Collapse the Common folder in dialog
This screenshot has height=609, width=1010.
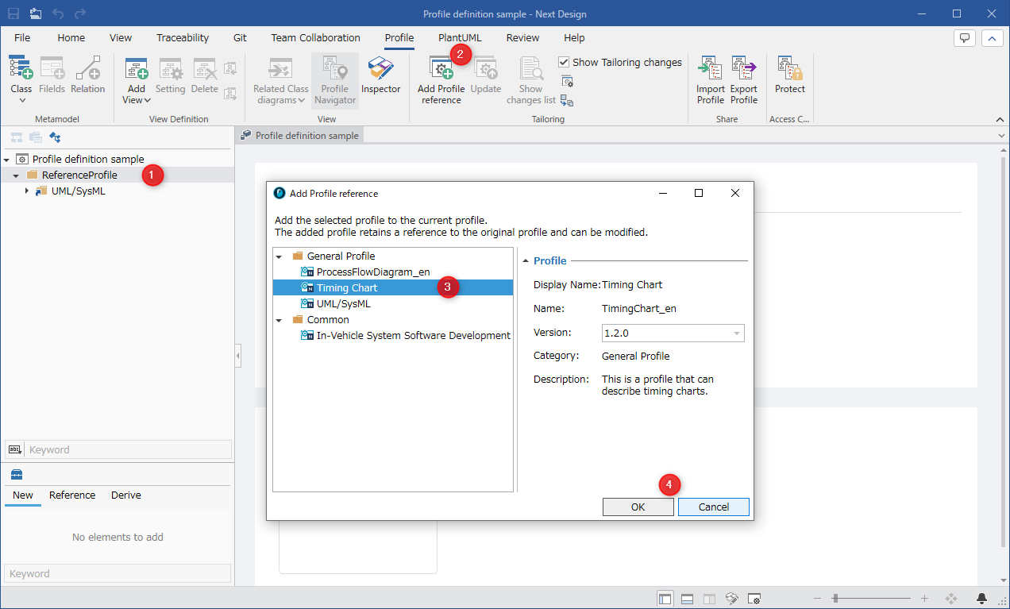tap(279, 320)
